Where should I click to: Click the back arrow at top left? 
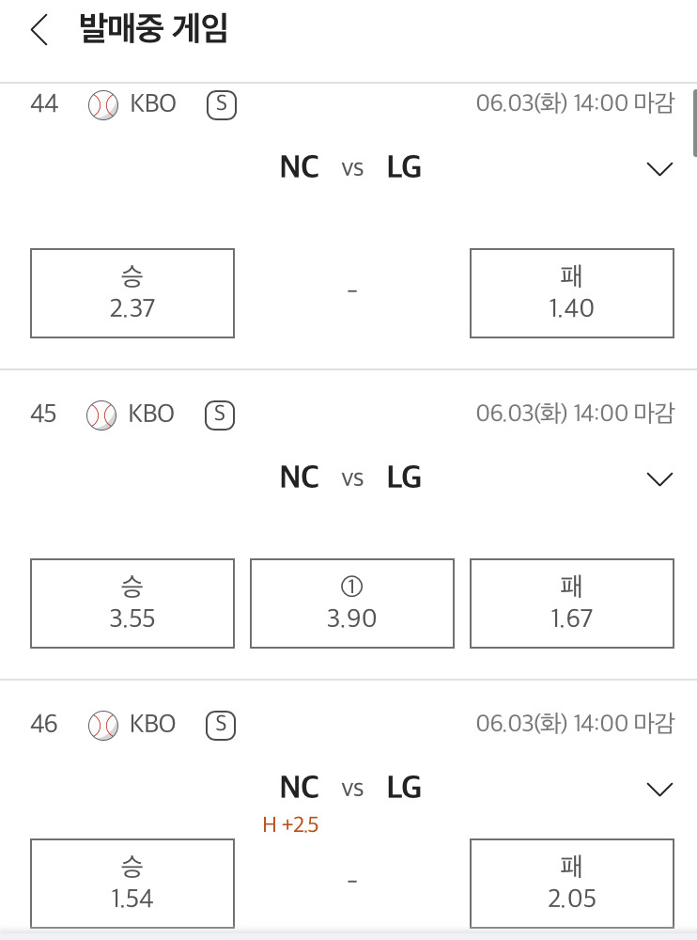[x=37, y=29]
